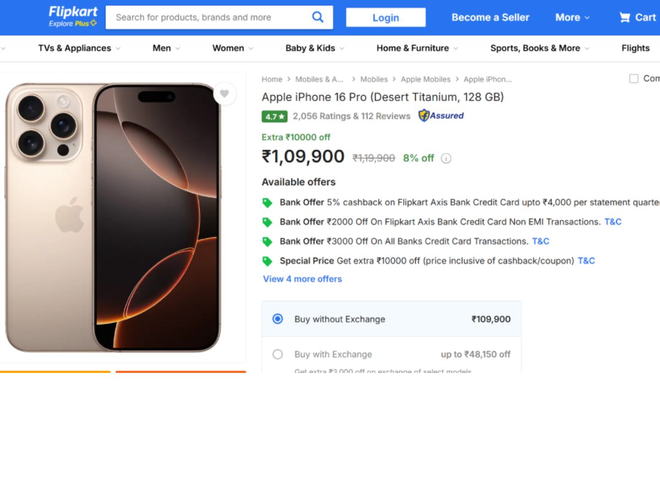Open the Flights menu item
This screenshot has width=660, height=495.
[635, 48]
